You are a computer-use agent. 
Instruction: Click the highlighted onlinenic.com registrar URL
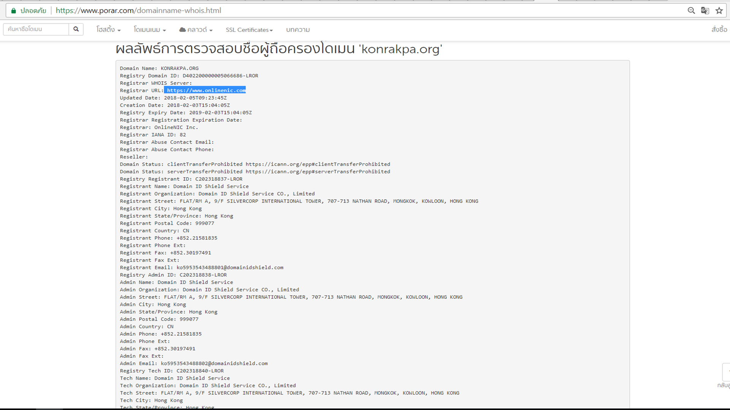(x=206, y=90)
